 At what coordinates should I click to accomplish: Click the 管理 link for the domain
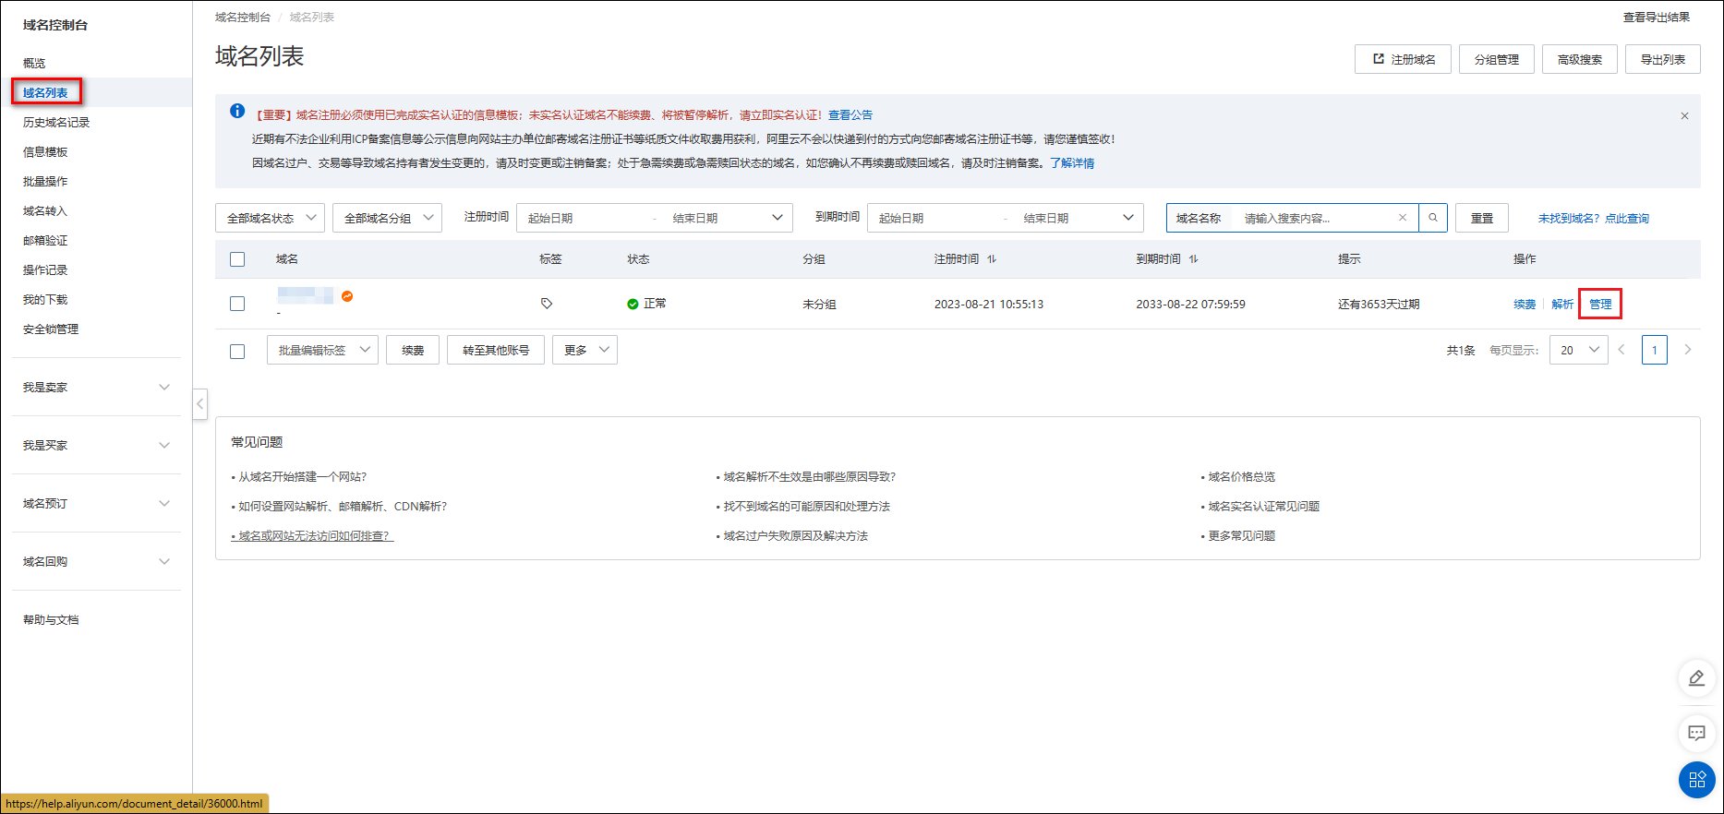pyautogui.click(x=1599, y=304)
